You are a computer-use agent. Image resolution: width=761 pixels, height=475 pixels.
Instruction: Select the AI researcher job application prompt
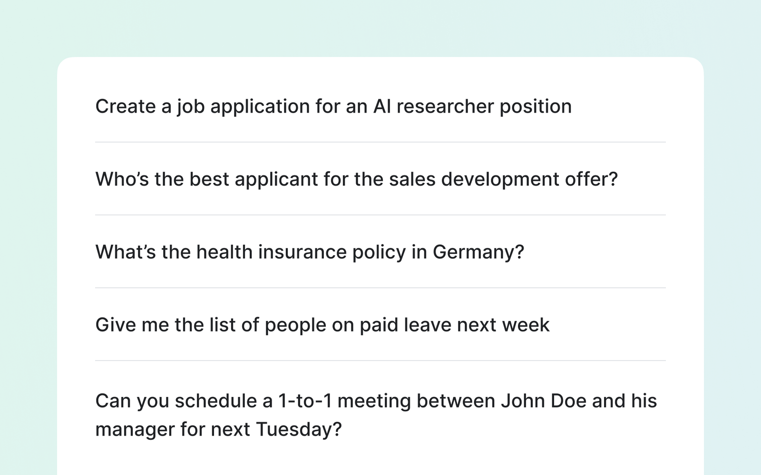[x=333, y=106]
